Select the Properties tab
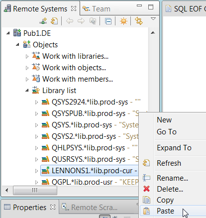Viewport: 206px width, 218px height. click(29, 208)
